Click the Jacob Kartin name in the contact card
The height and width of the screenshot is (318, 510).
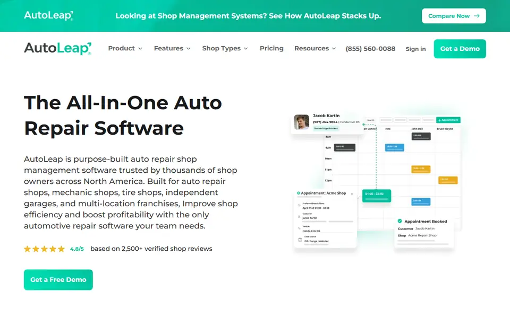point(326,116)
